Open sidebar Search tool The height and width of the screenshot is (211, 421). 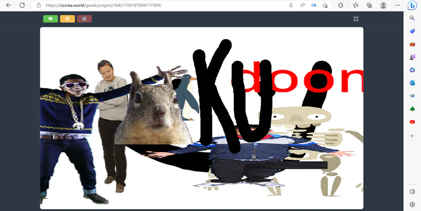pos(412,18)
